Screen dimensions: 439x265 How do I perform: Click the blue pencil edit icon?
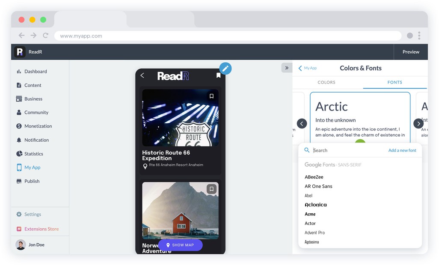(225, 68)
